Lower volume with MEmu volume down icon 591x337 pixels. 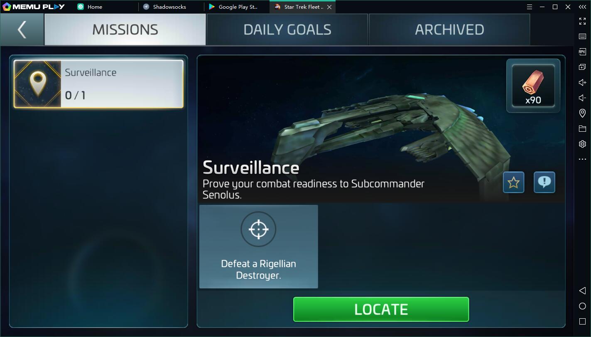582,98
